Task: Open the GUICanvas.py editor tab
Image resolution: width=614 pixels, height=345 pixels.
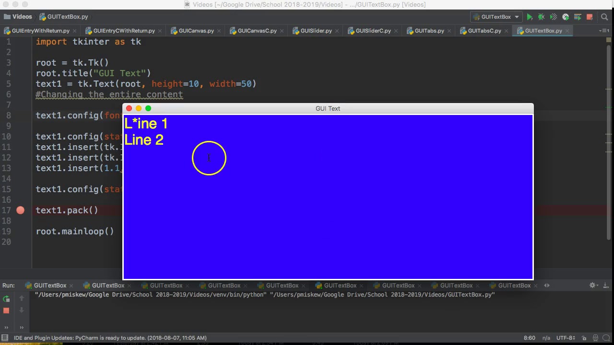Action: 196,31
